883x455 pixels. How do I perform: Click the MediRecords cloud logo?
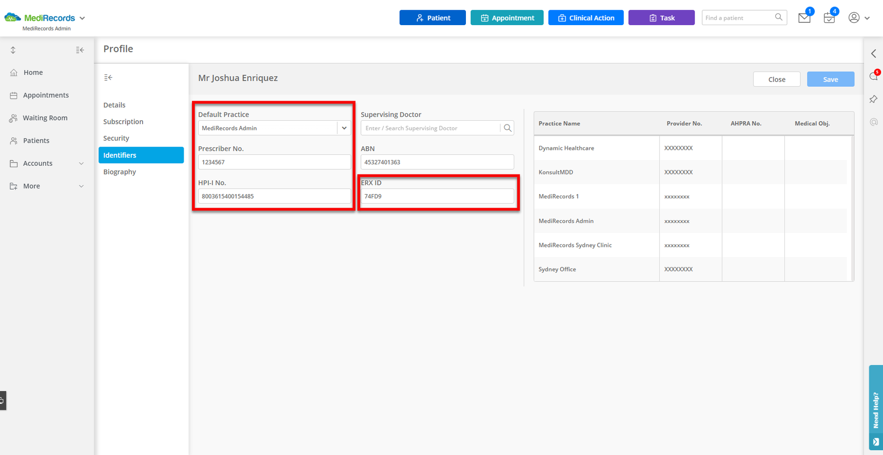click(x=13, y=18)
